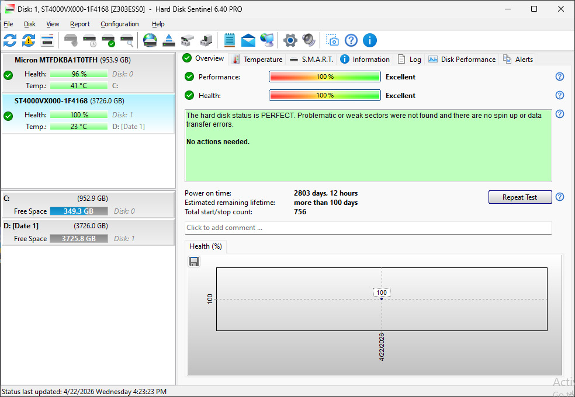The image size is (575, 397).
Task: Open the Report menu
Action: click(x=80, y=24)
